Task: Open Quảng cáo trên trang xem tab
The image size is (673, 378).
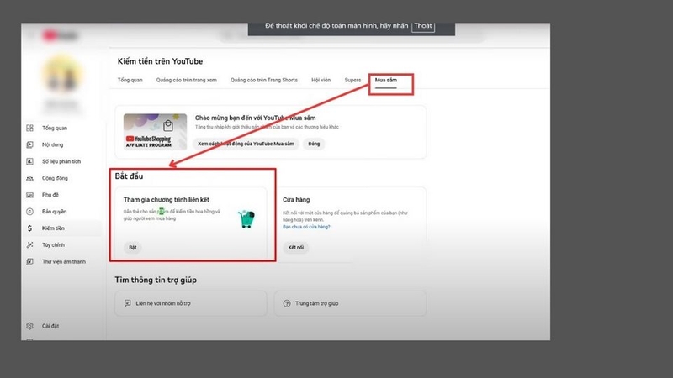Action: tap(186, 80)
